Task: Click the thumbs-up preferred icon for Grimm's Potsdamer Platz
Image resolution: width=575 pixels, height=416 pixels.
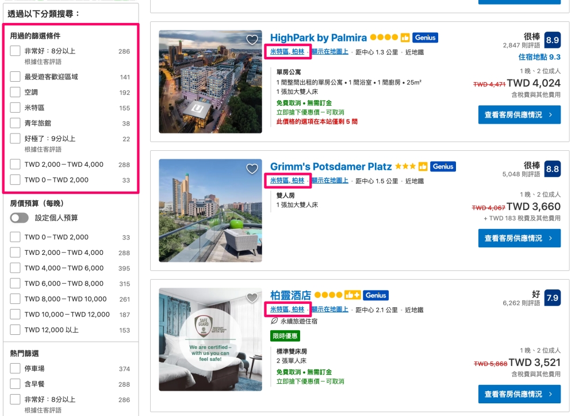Action: point(423,166)
